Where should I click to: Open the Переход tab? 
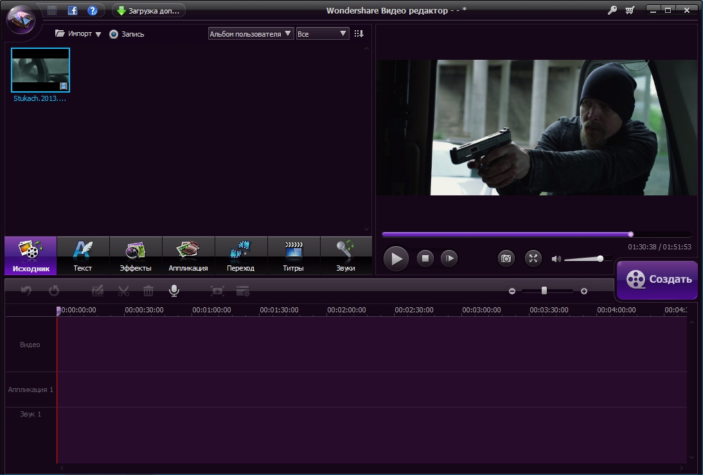tap(240, 256)
